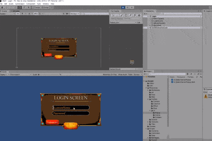Toggle the Stats overlay in Game view
This screenshot has height=141, width=212.
tap(131, 75)
